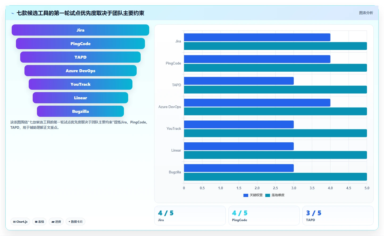The height and width of the screenshot is (236, 384).
Task: Click YouTrack y-axis label in chart
Action: 174,128
